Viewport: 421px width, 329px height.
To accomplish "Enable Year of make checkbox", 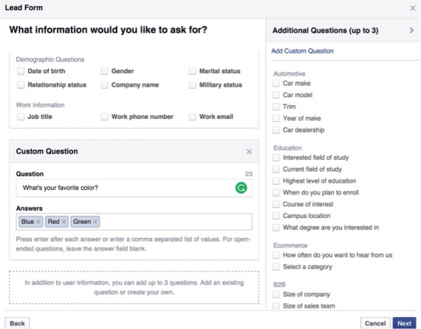I will pos(276,118).
